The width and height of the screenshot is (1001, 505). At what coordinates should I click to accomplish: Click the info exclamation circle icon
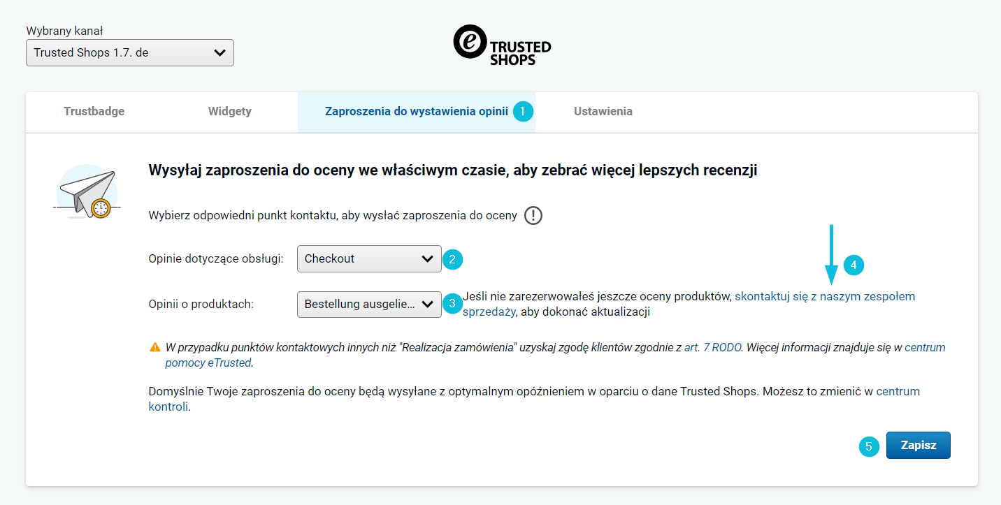point(533,215)
